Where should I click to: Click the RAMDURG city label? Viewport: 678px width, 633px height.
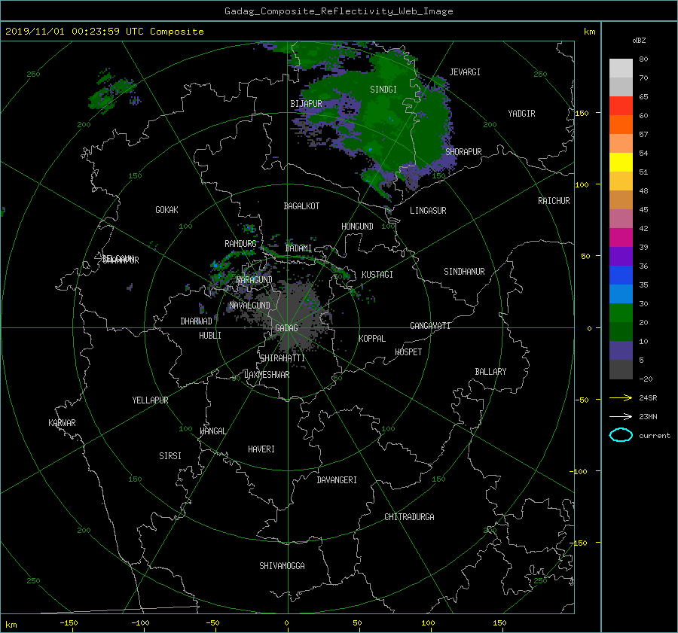[240, 244]
